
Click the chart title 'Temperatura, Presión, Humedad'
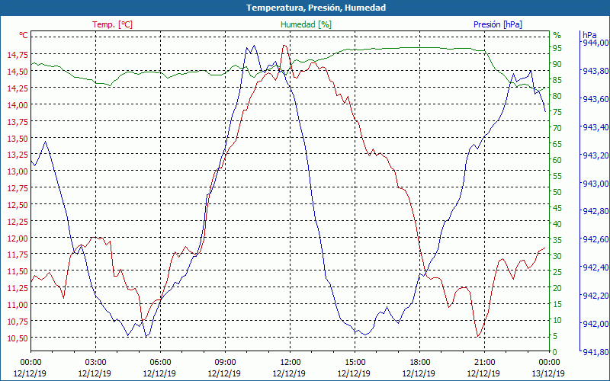point(316,8)
